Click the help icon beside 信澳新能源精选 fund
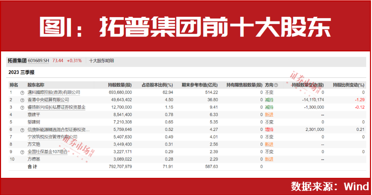The width and height of the screenshot is (372, 195). pos(22,130)
